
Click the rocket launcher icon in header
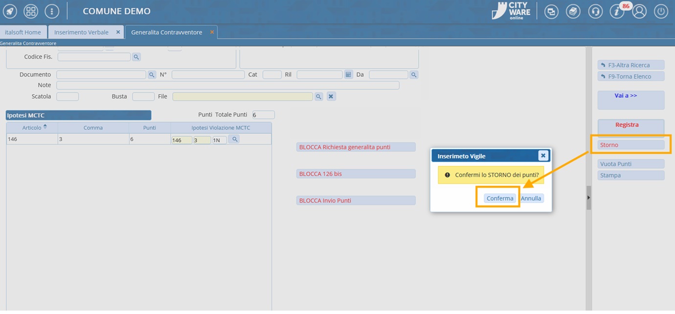tap(10, 11)
